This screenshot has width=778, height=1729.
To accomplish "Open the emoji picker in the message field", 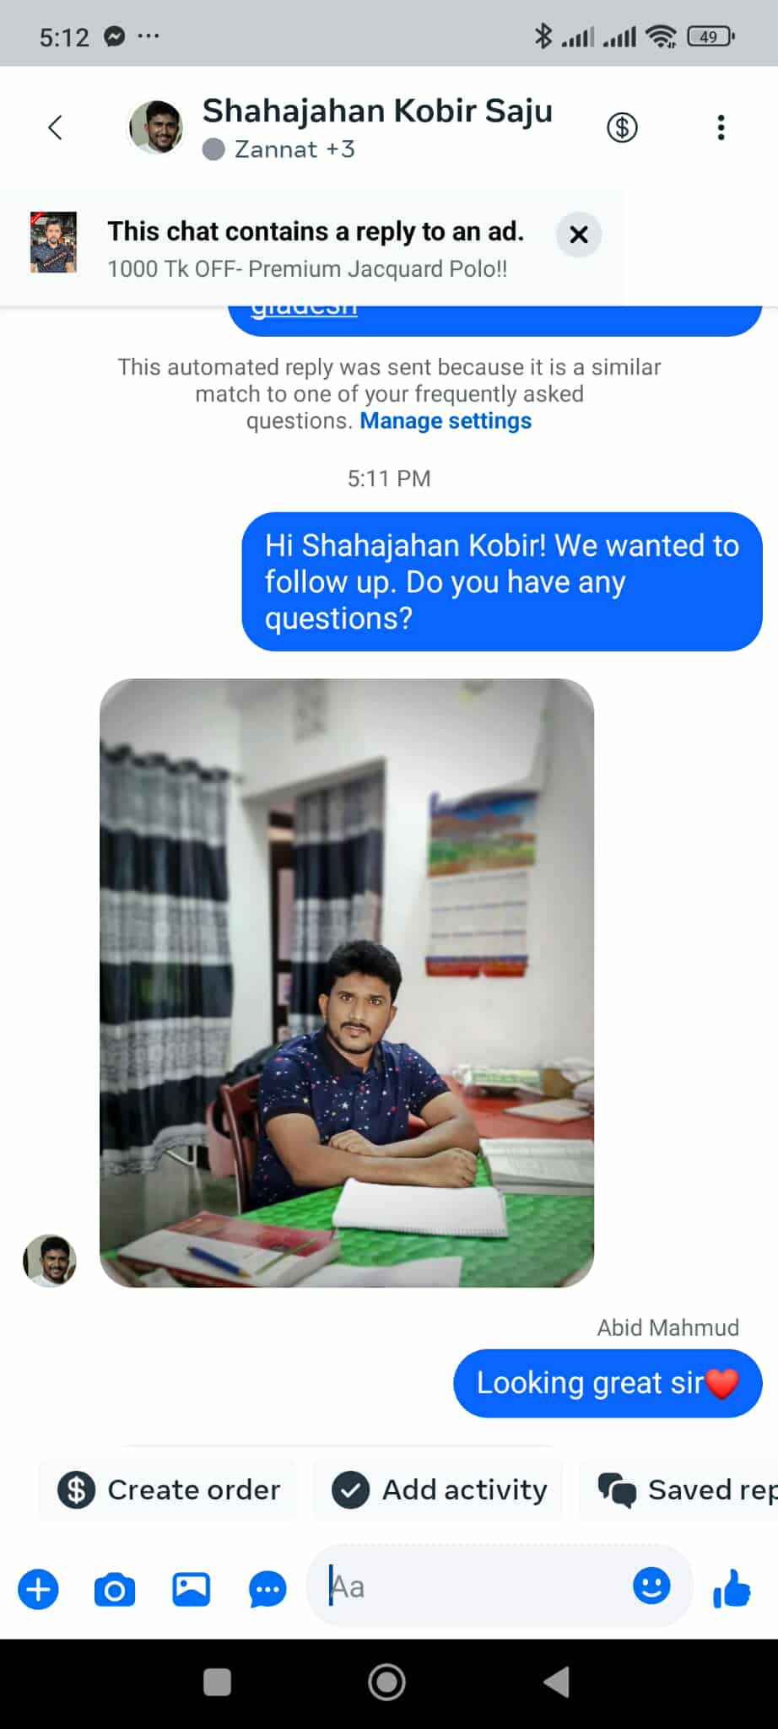I will [x=651, y=1586].
